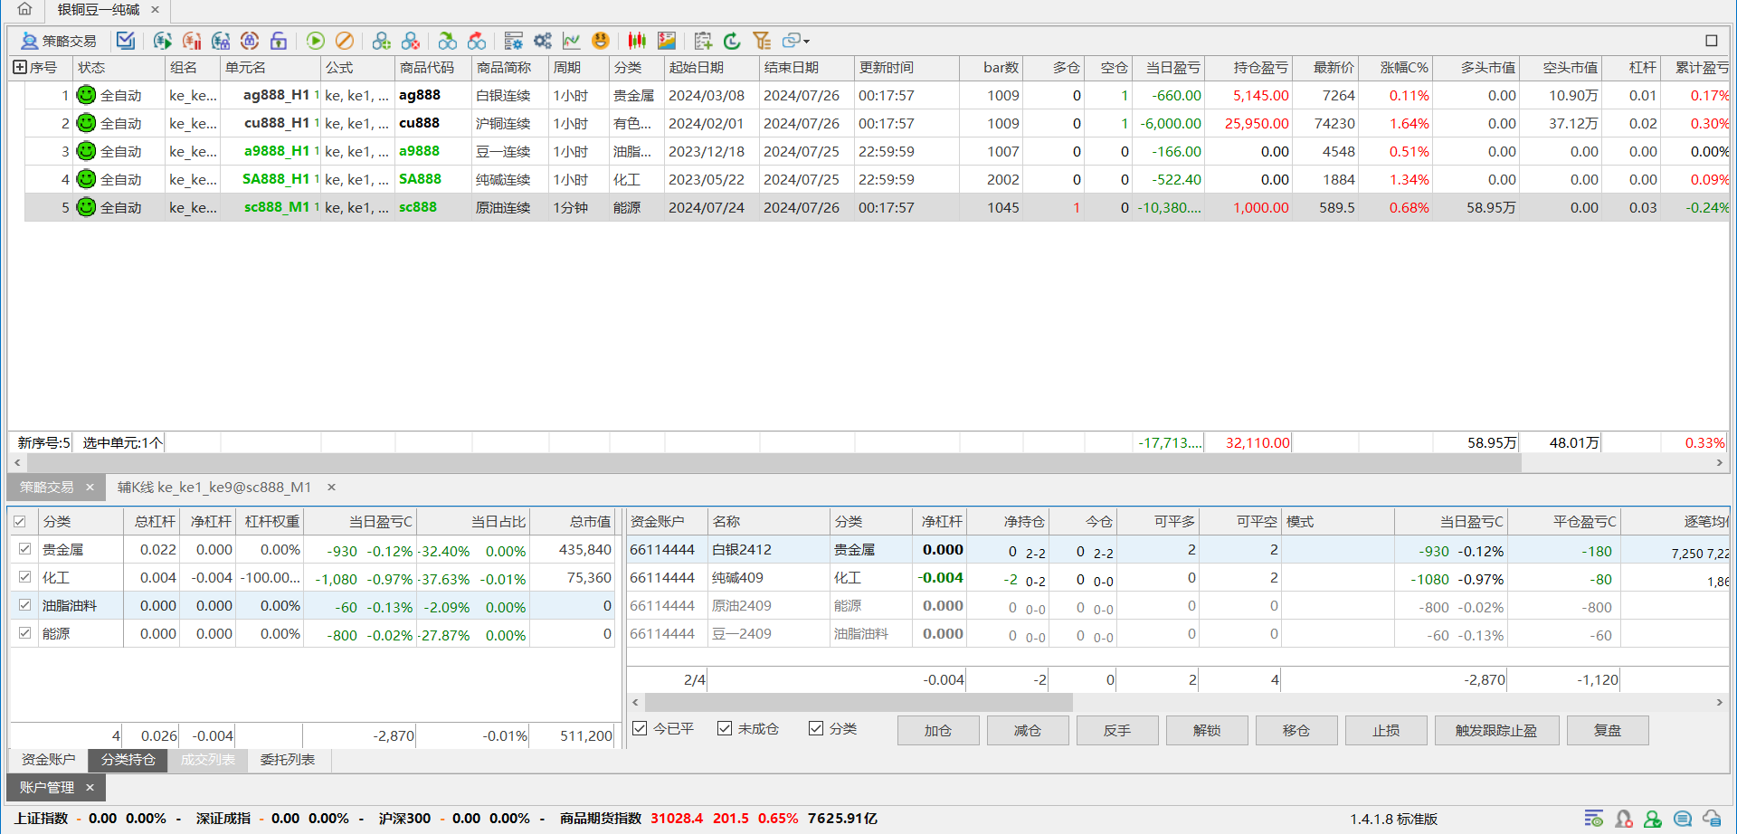1737x834 pixels.
Task: Switch to the 成交列表 tab
Action: (x=207, y=760)
